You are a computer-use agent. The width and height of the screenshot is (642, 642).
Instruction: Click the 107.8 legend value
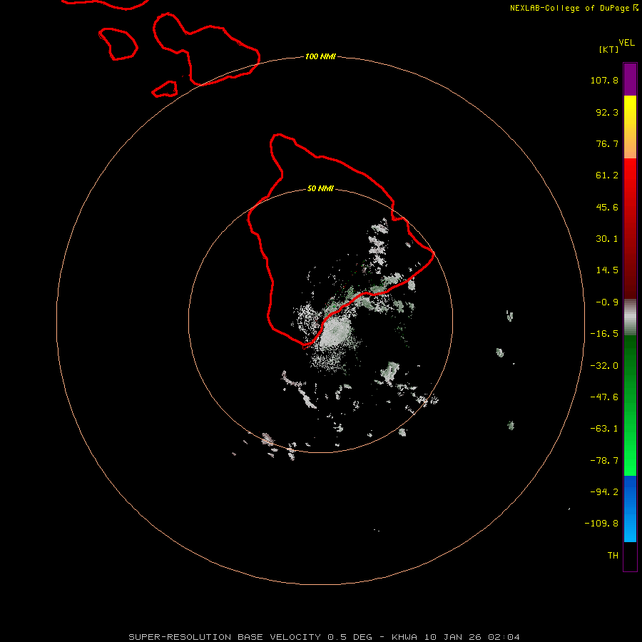coord(604,80)
